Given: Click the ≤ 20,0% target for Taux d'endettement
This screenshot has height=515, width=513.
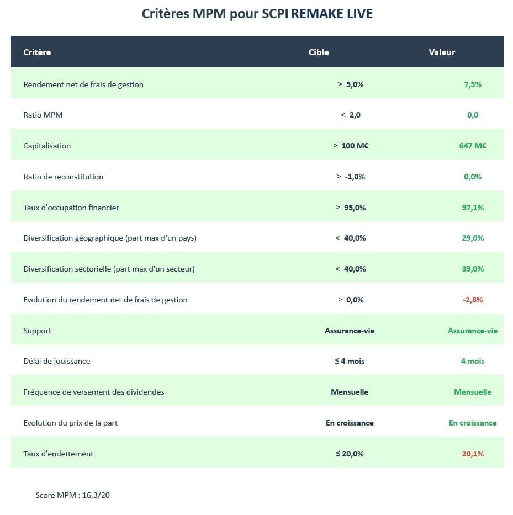Looking at the screenshot, I should click(350, 454).
